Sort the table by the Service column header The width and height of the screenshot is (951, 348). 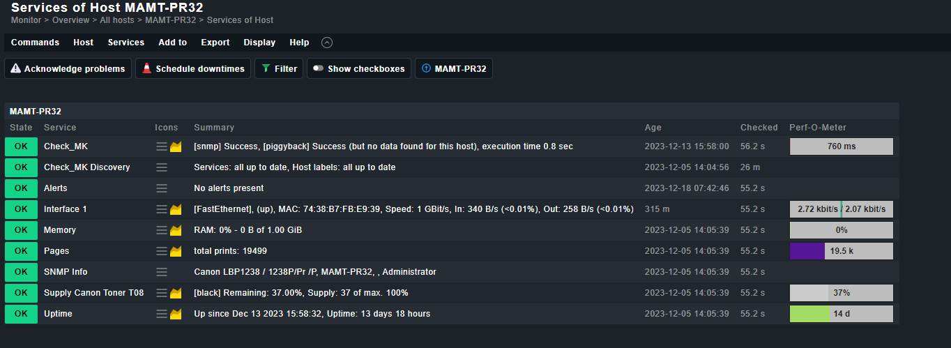pyautogui.click(x=60, y=128)
